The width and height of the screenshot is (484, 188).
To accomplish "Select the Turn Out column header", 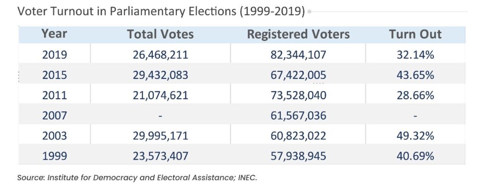I will (x=415, y=34).
